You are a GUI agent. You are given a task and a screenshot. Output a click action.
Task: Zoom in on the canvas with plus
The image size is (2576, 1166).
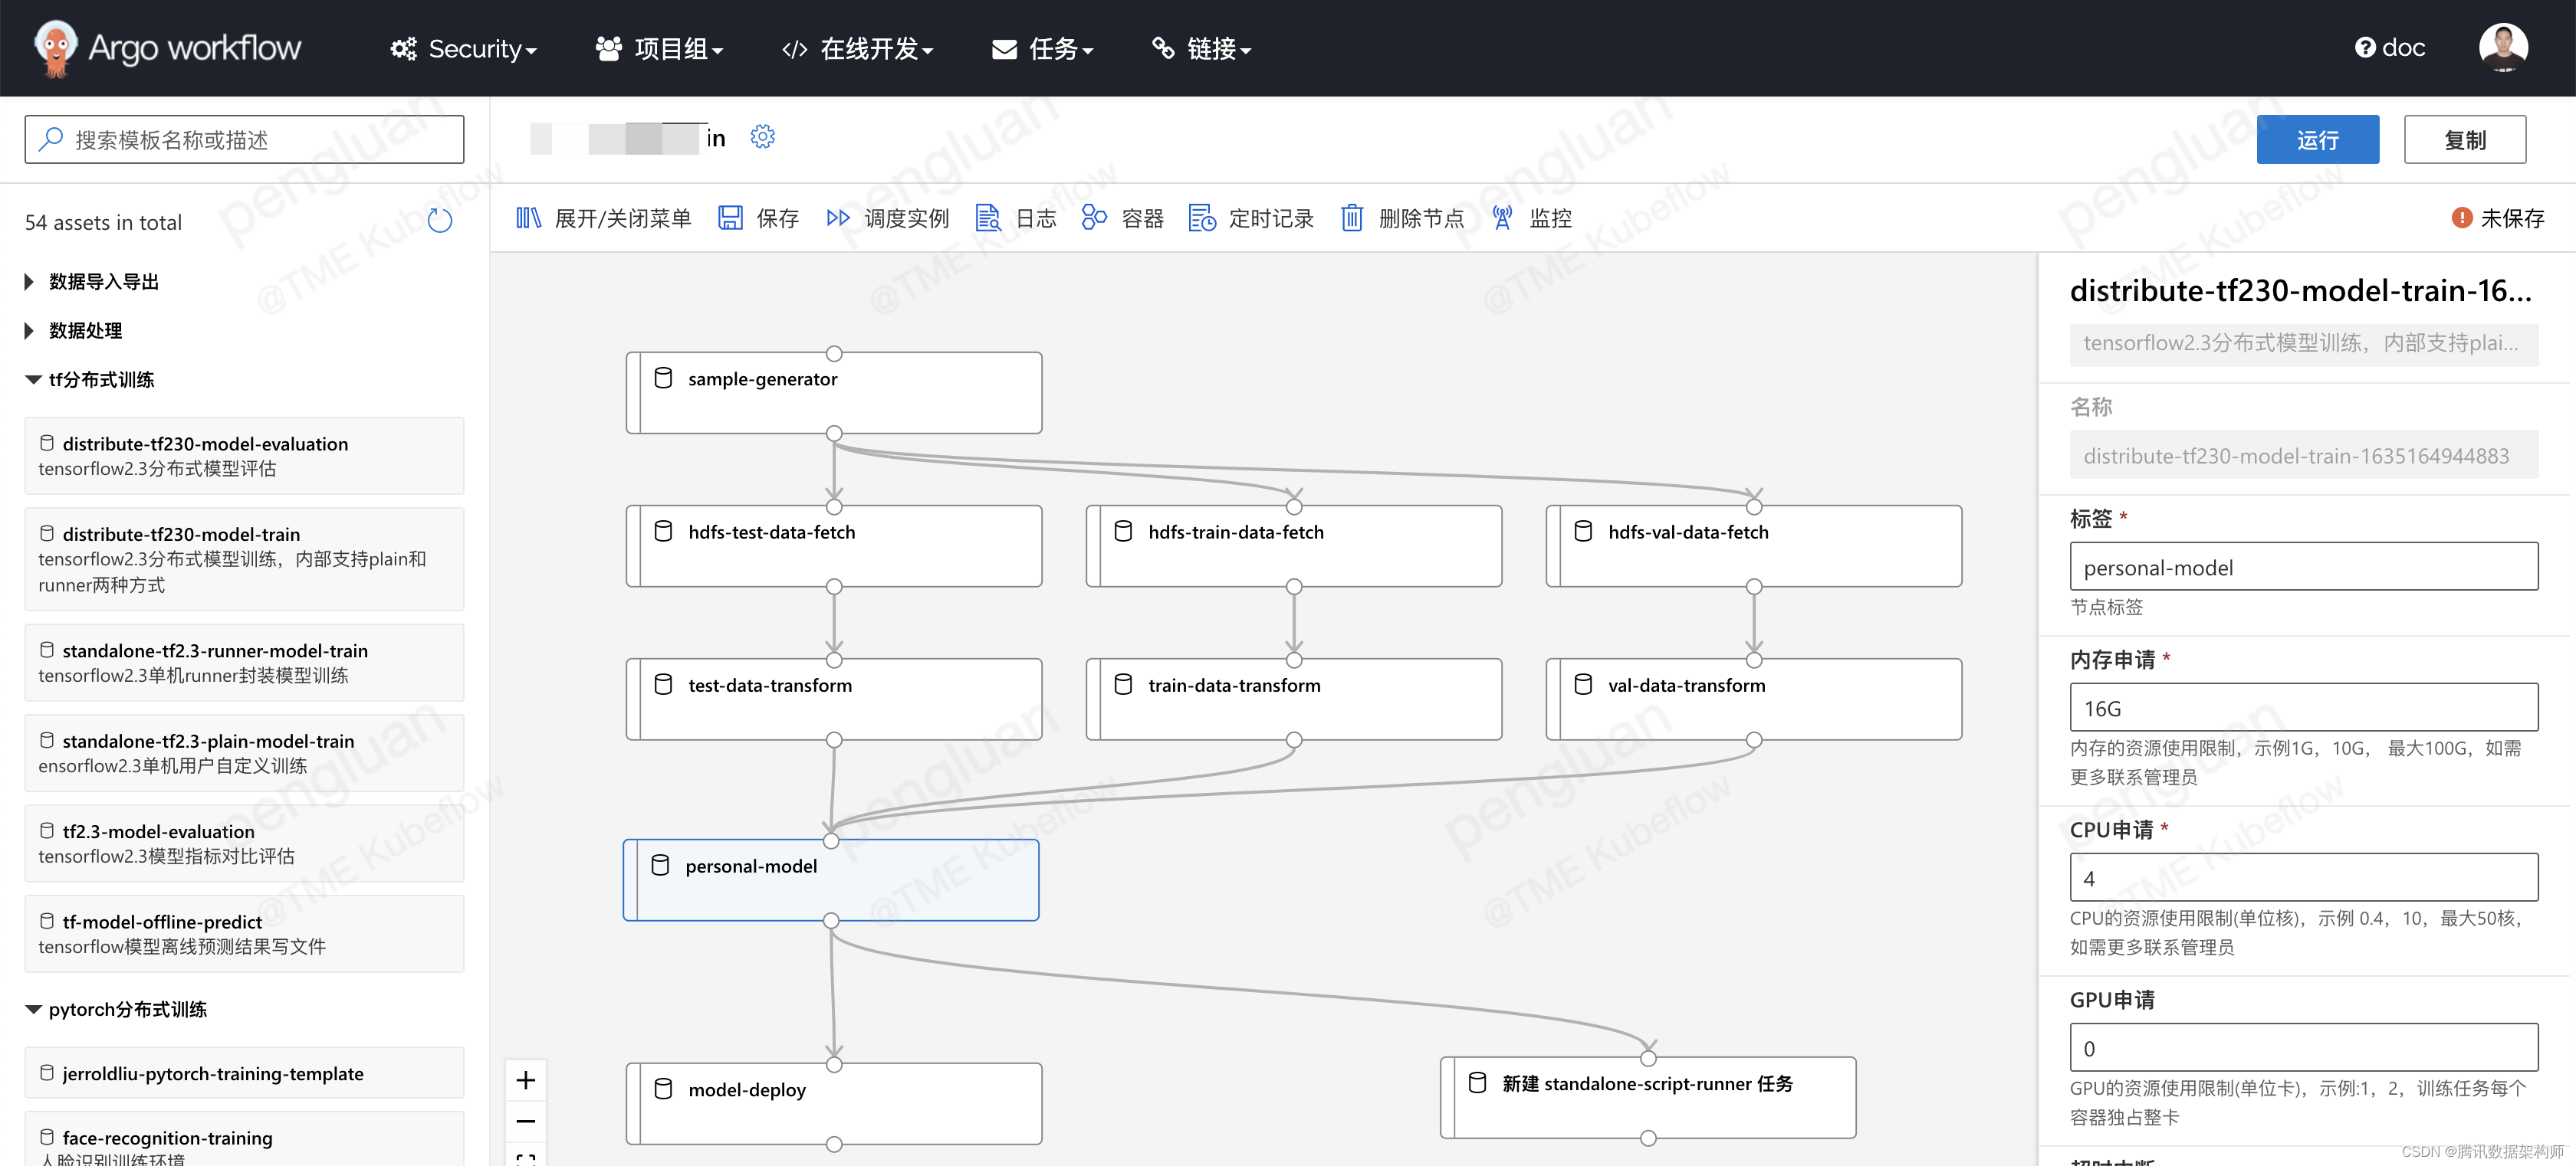coord(526,1080)
